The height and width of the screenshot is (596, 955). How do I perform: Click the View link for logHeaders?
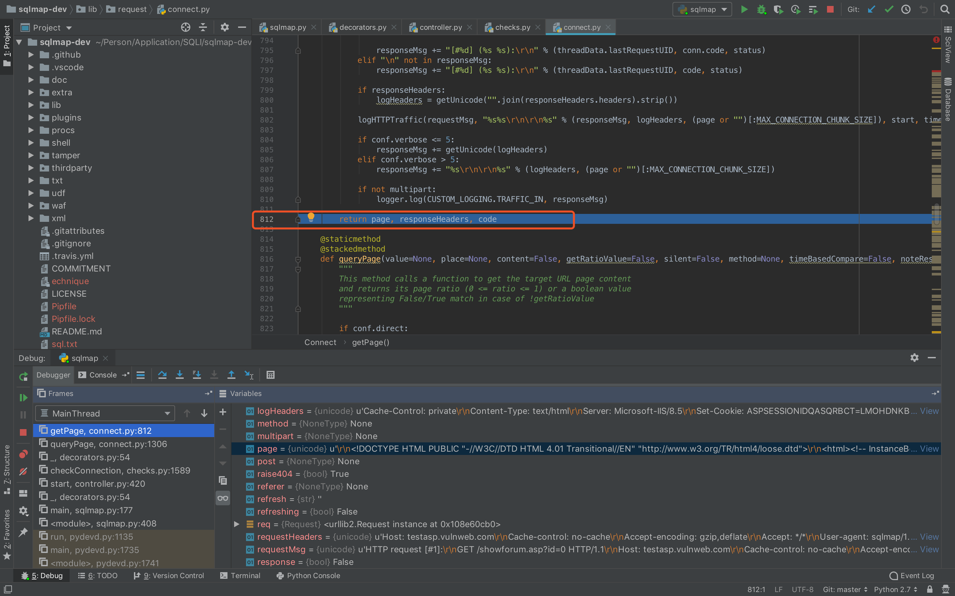tap(929, 411)
